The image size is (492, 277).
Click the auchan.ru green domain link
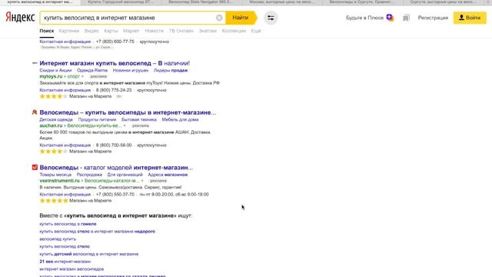(x=51, y=125)
